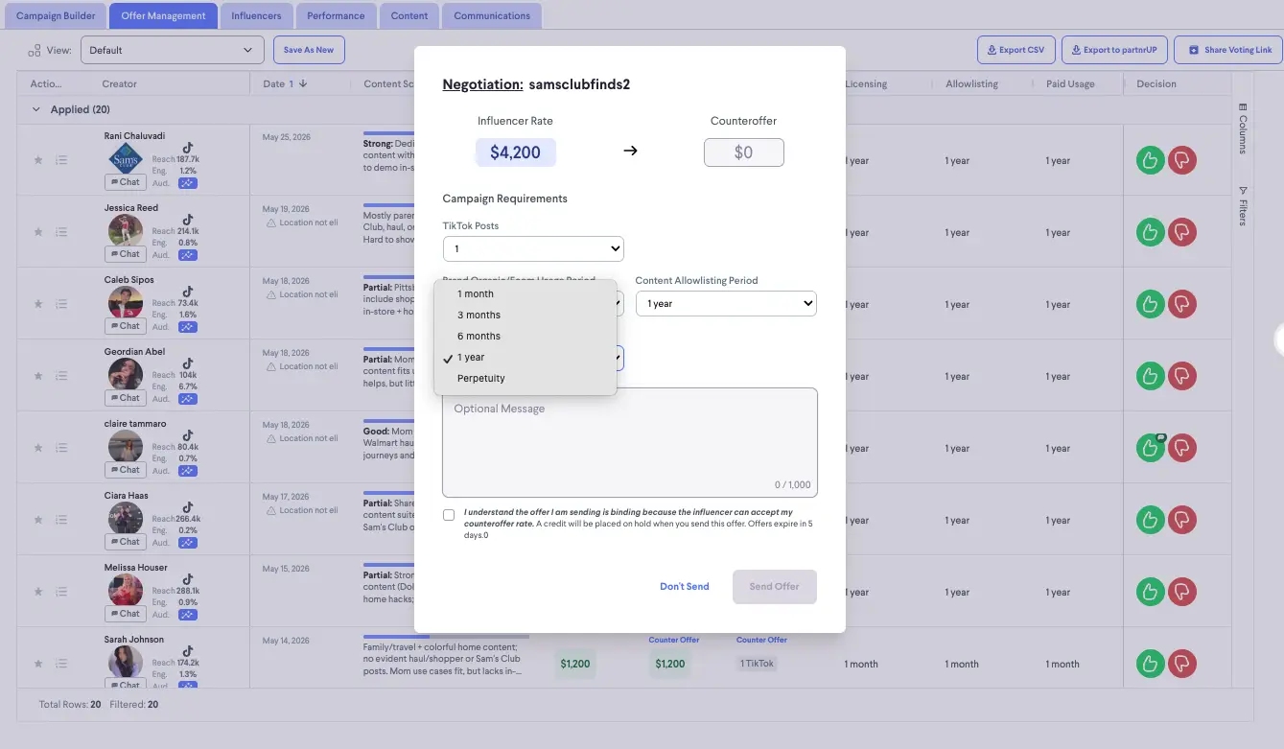Approve Melissa Houser with thumbs up

point(1150,592)
